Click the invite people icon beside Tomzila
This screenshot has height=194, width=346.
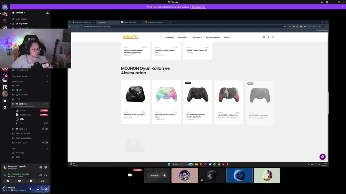47,13
